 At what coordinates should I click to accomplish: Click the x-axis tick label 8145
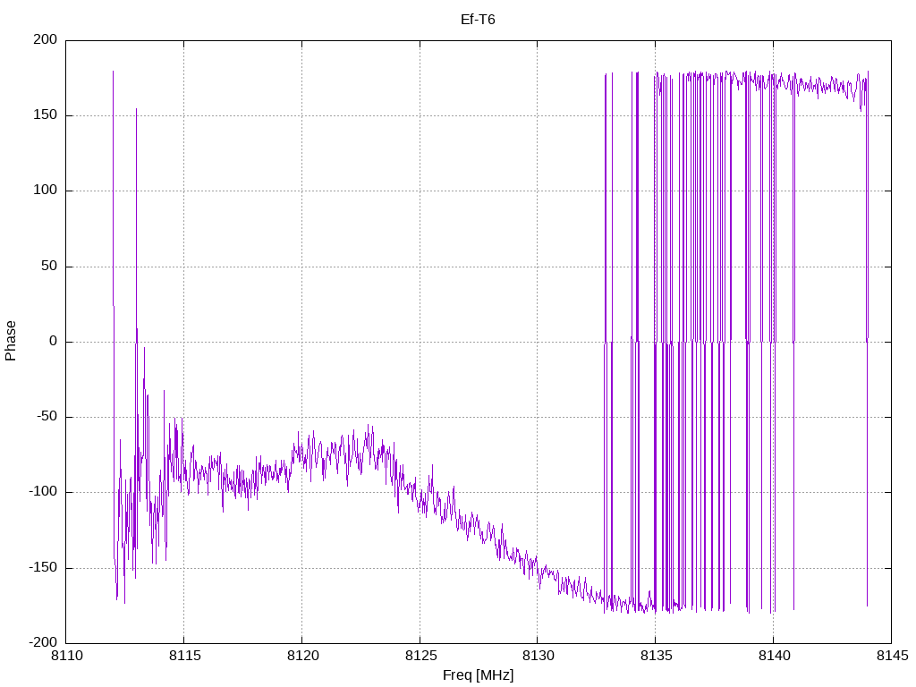tap(892, 656)
